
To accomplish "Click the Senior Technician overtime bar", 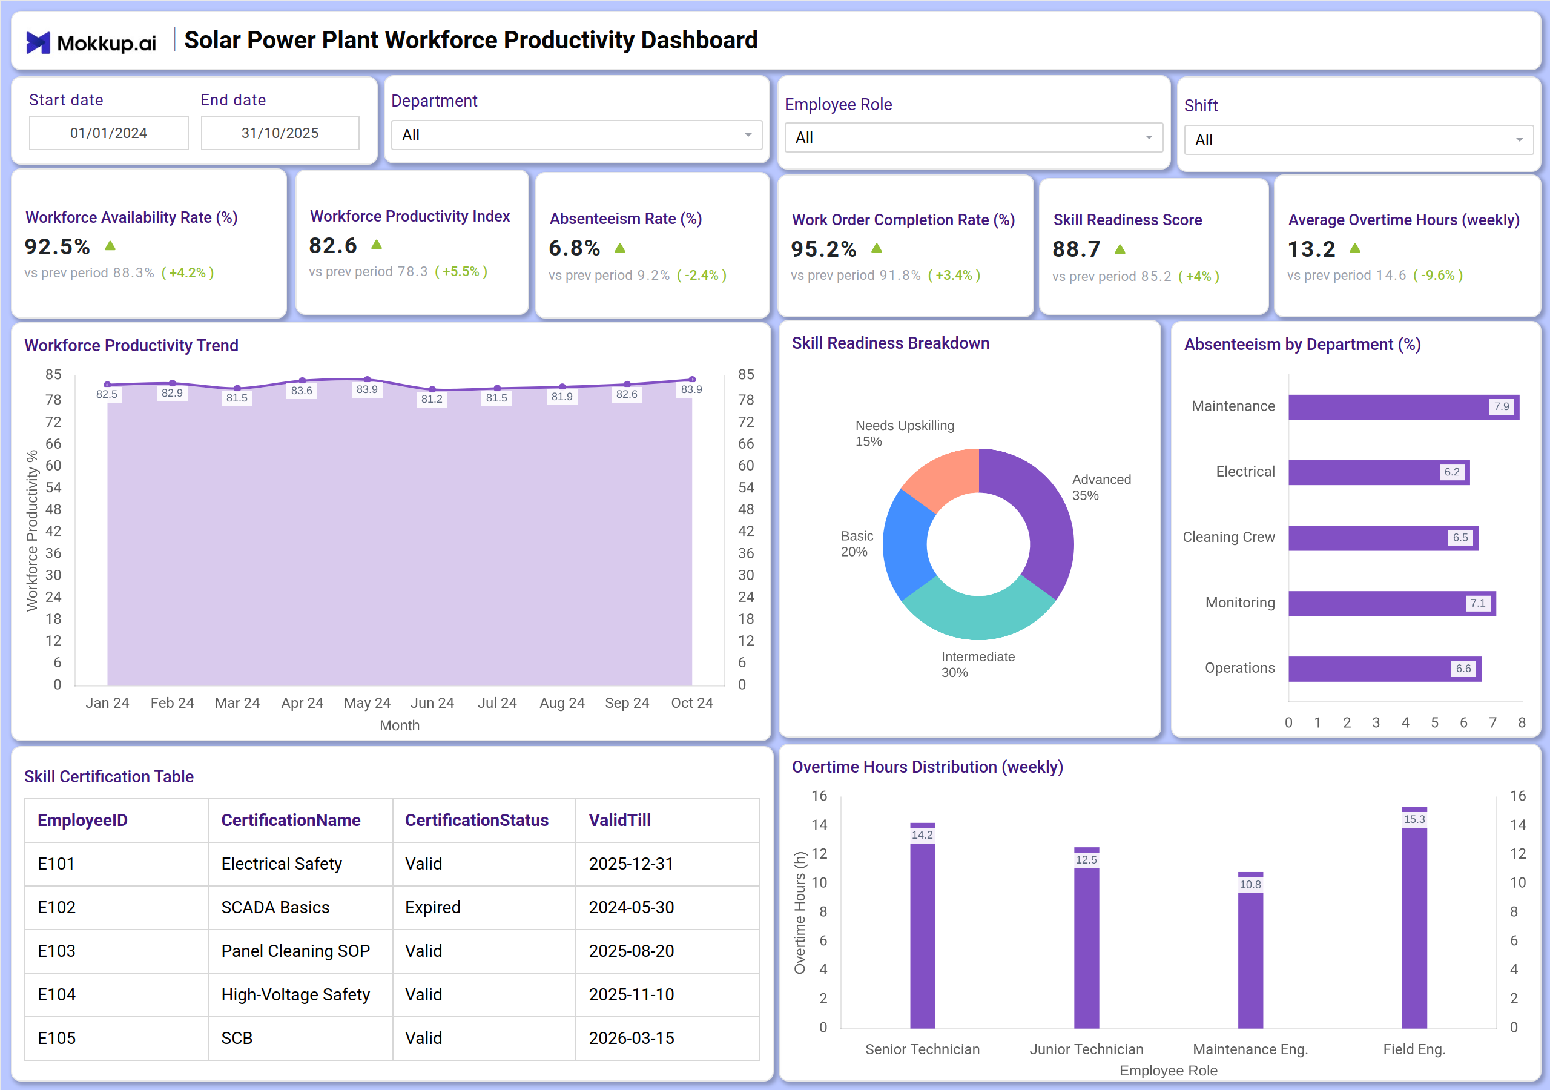I will 922,925.
